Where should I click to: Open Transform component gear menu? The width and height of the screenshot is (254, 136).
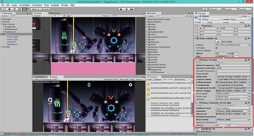(249, 26)
